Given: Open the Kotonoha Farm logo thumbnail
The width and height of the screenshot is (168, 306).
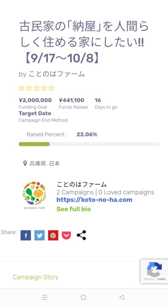Looking at the screenshot, I should (35, 195).
